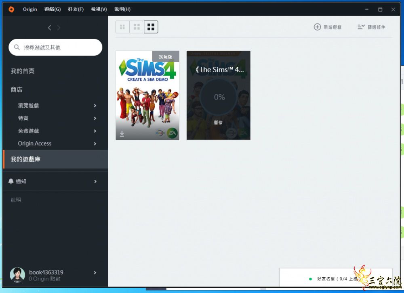Close the Origin window

[393, 10]
